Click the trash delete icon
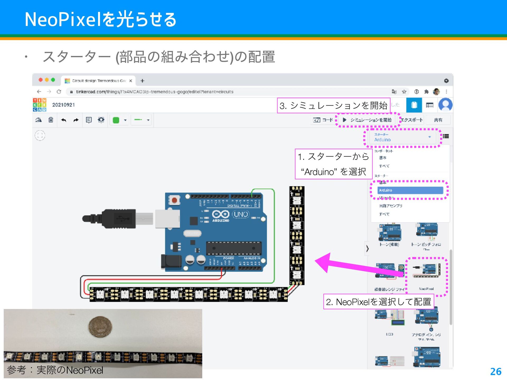 51,120
